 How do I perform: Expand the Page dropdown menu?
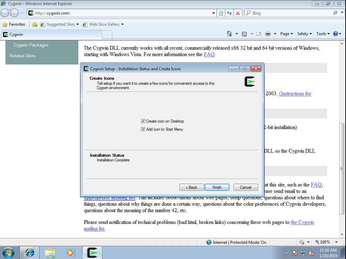[287, 34]
